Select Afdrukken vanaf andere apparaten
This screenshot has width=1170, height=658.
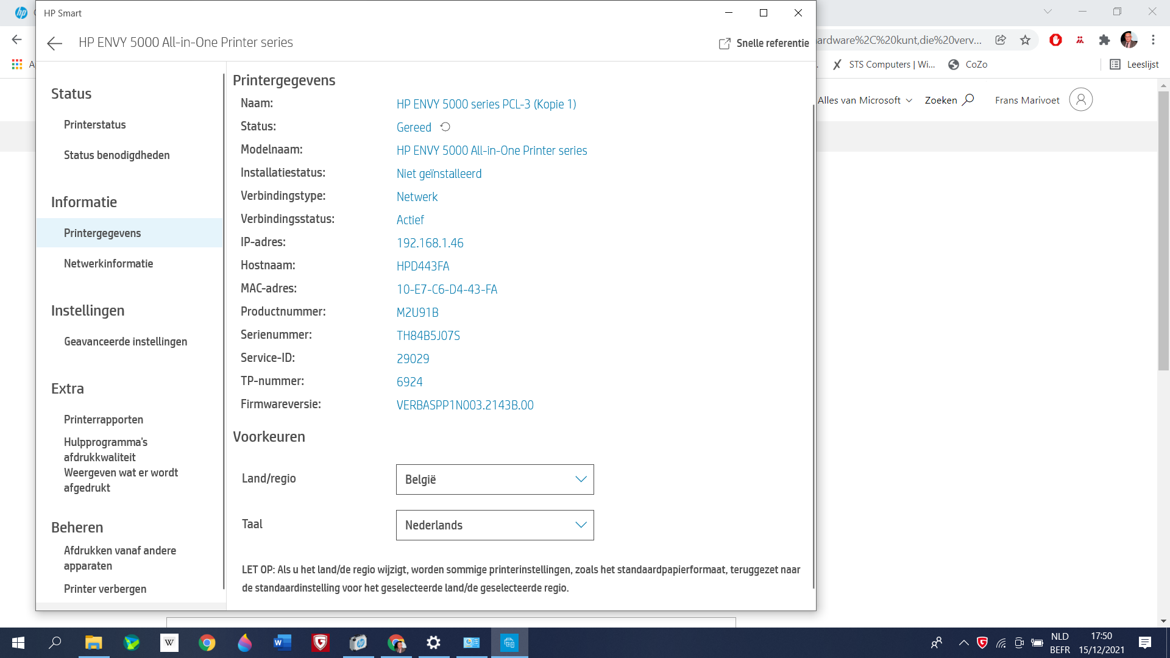[x=119, y=558]
